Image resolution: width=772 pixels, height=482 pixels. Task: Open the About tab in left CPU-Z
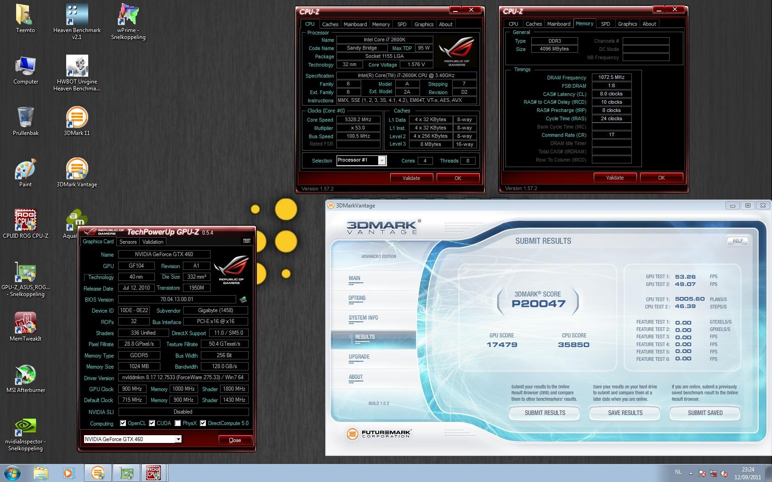coord(446,24)
